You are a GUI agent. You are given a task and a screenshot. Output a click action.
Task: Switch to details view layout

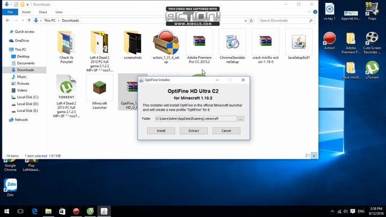(308, 155)
